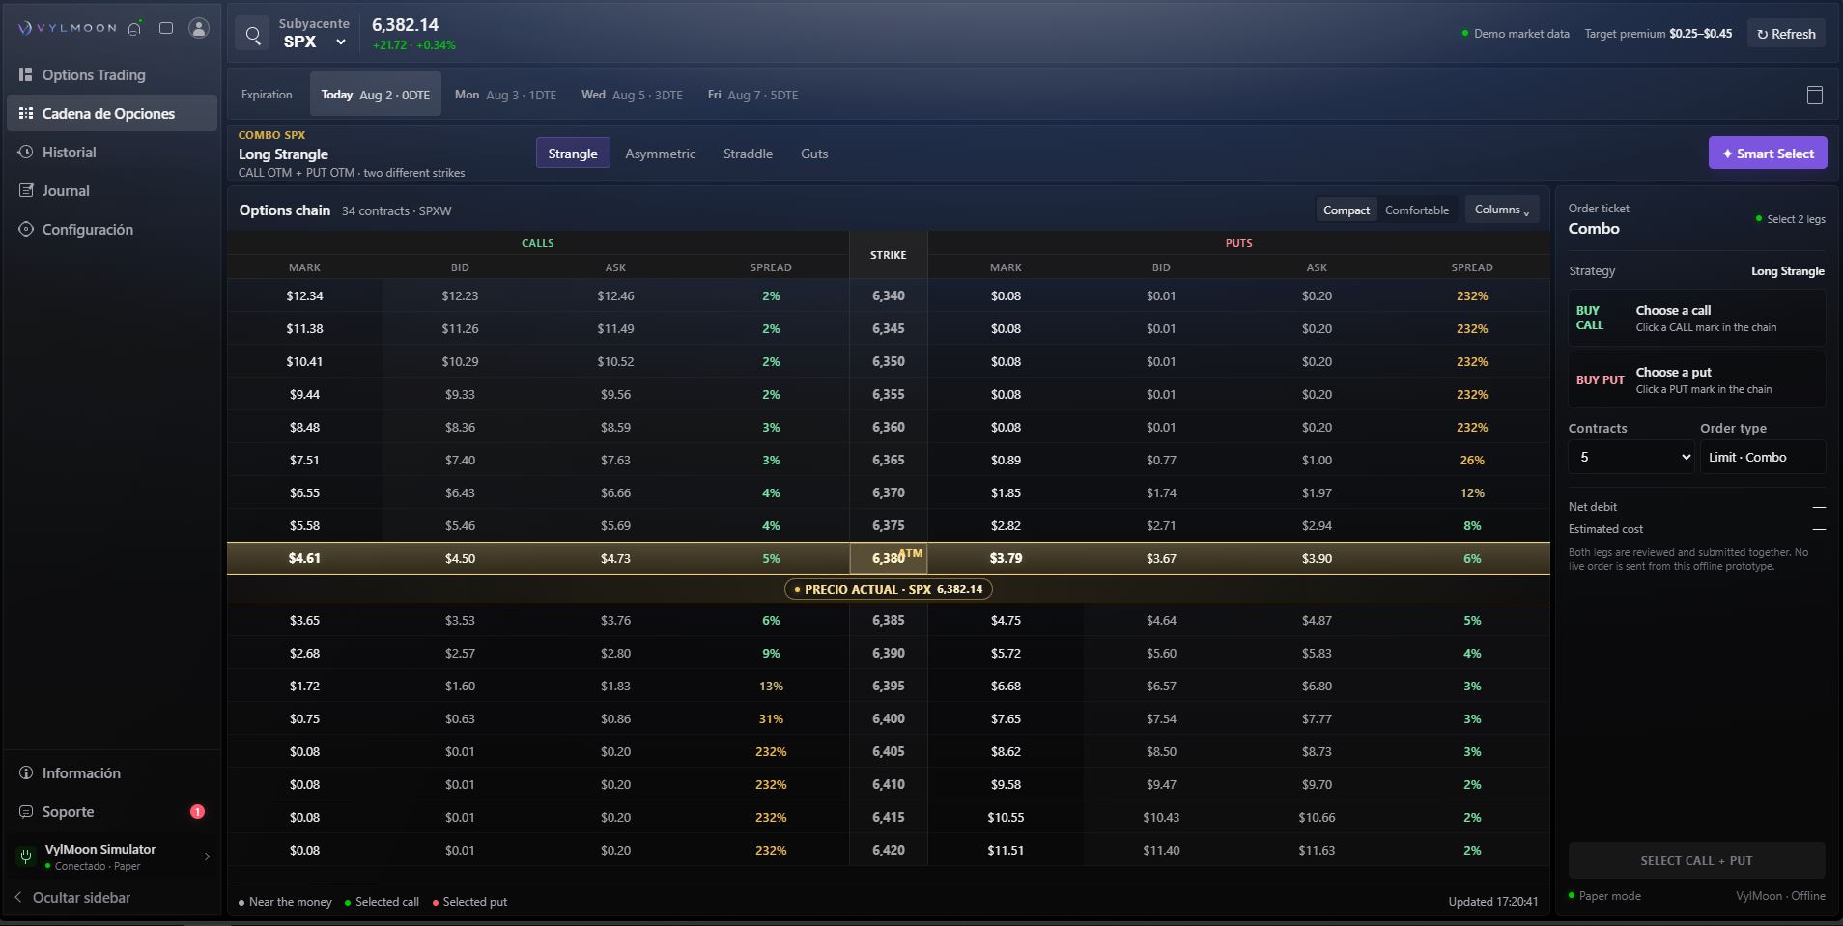Open Configuración in the sidebar

(112, 229)
